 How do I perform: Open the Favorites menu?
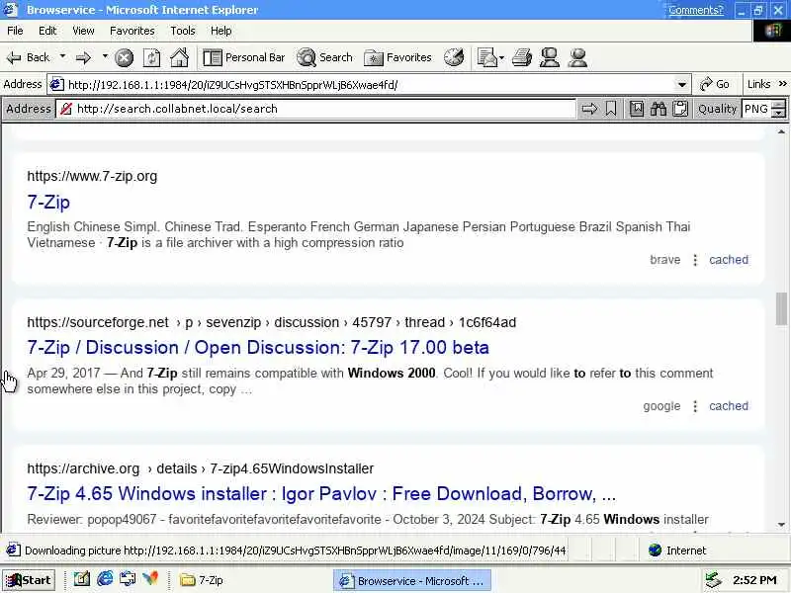[x=132, y=31]
